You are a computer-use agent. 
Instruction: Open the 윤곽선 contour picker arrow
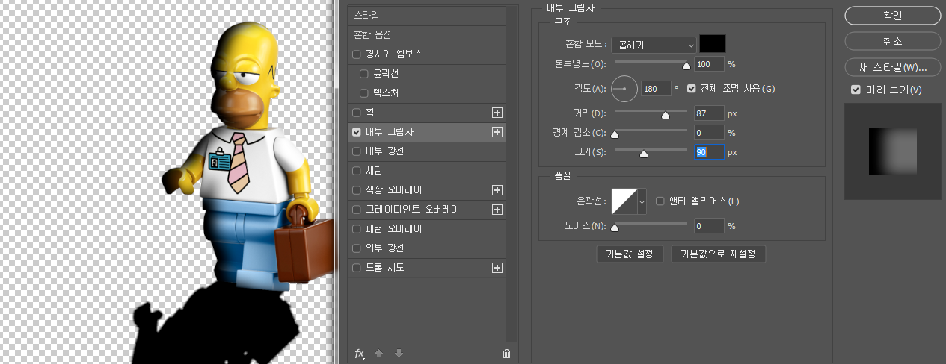click(642, 201)
